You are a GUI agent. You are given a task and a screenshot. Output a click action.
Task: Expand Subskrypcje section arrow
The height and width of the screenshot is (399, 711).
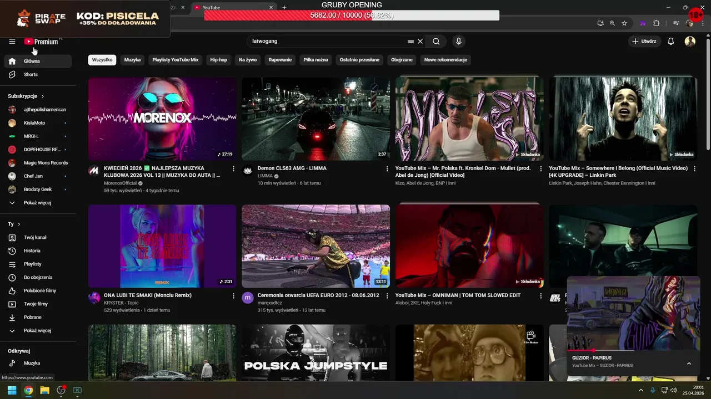click(x=42, y=96)
